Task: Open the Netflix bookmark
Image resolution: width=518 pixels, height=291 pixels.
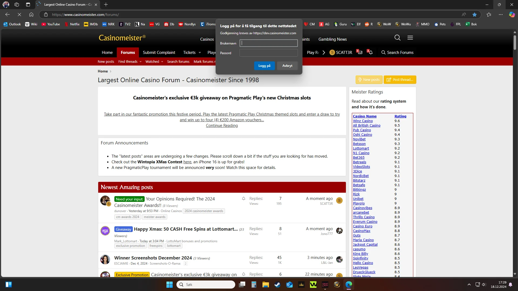Action: click(72, 24)
